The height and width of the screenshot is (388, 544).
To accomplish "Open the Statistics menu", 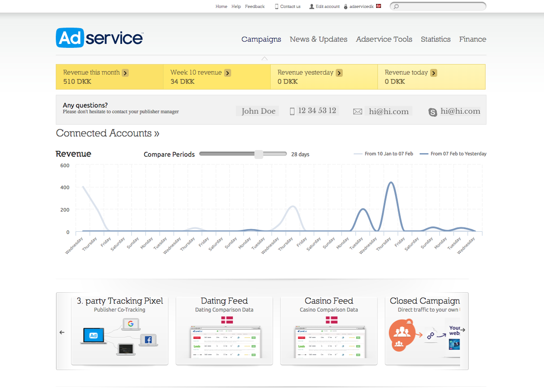I will click(x=435, y=39).
